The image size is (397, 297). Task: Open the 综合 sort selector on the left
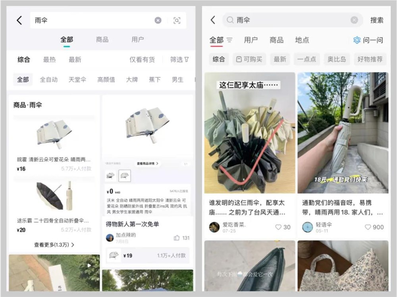24,59
